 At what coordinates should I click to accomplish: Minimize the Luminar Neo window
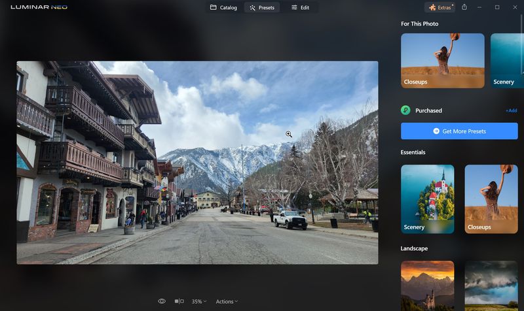[479, 7]
